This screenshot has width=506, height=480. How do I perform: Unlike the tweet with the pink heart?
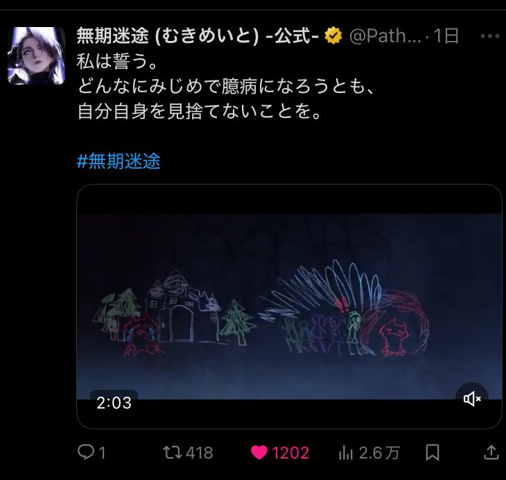coord(259,452)
